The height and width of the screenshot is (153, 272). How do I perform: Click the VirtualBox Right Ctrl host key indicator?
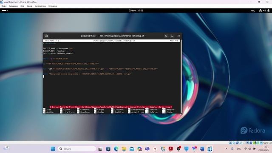click(267, 143)
